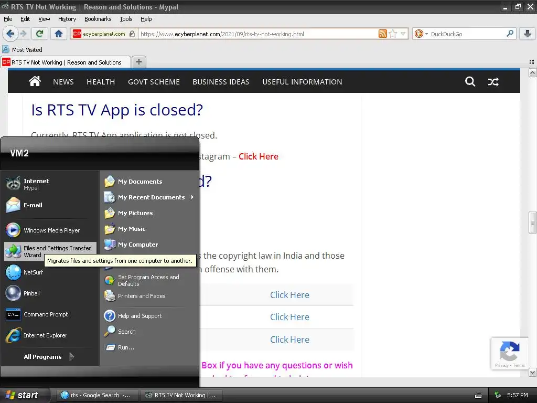Click the URL address field
This screenshot has width=537, height=403.
pos(257,34)
